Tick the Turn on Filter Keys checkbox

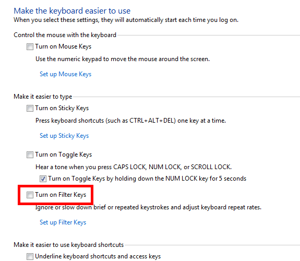pos(30,195)
